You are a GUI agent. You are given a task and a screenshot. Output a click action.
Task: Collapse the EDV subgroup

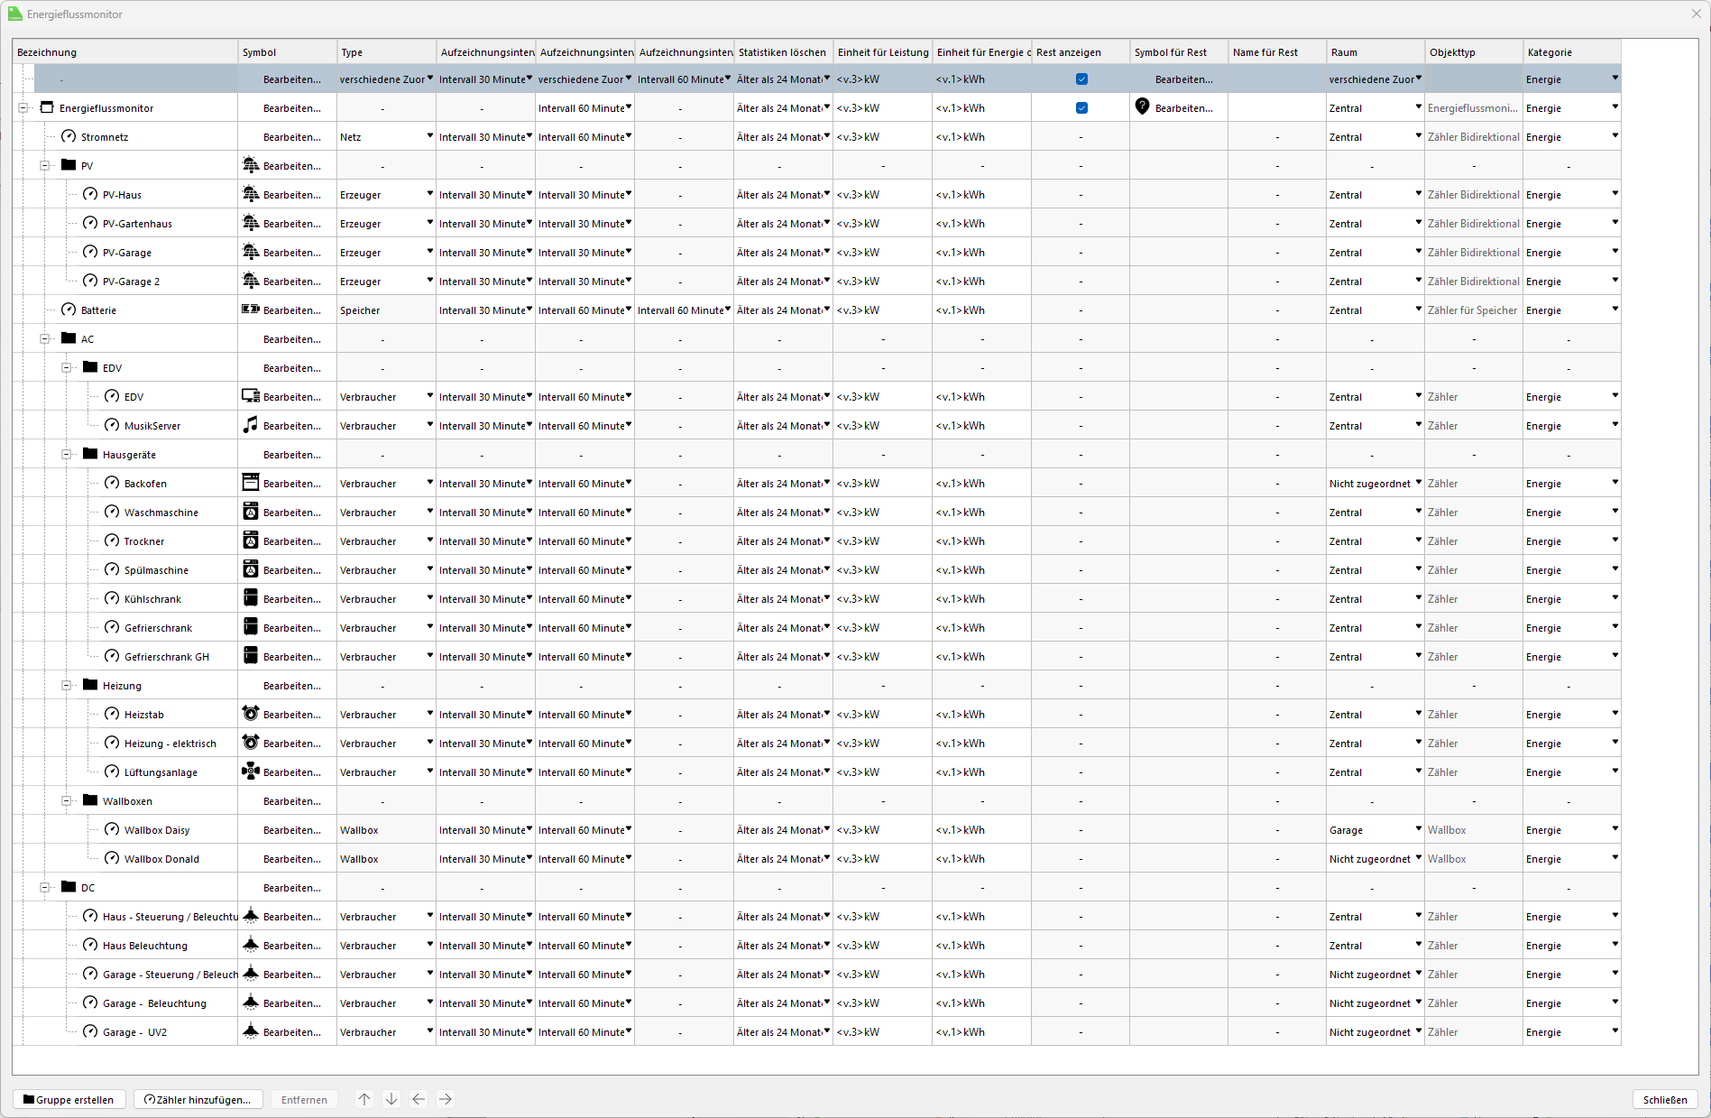(66, 368)
